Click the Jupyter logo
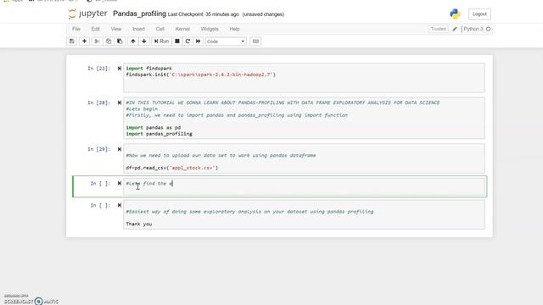This screenshot has height=305, width=543. [x=87, y=14]
